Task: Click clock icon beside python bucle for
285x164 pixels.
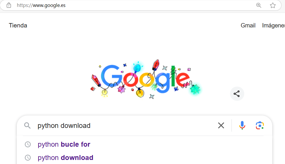Action: (x=28, y=144)
